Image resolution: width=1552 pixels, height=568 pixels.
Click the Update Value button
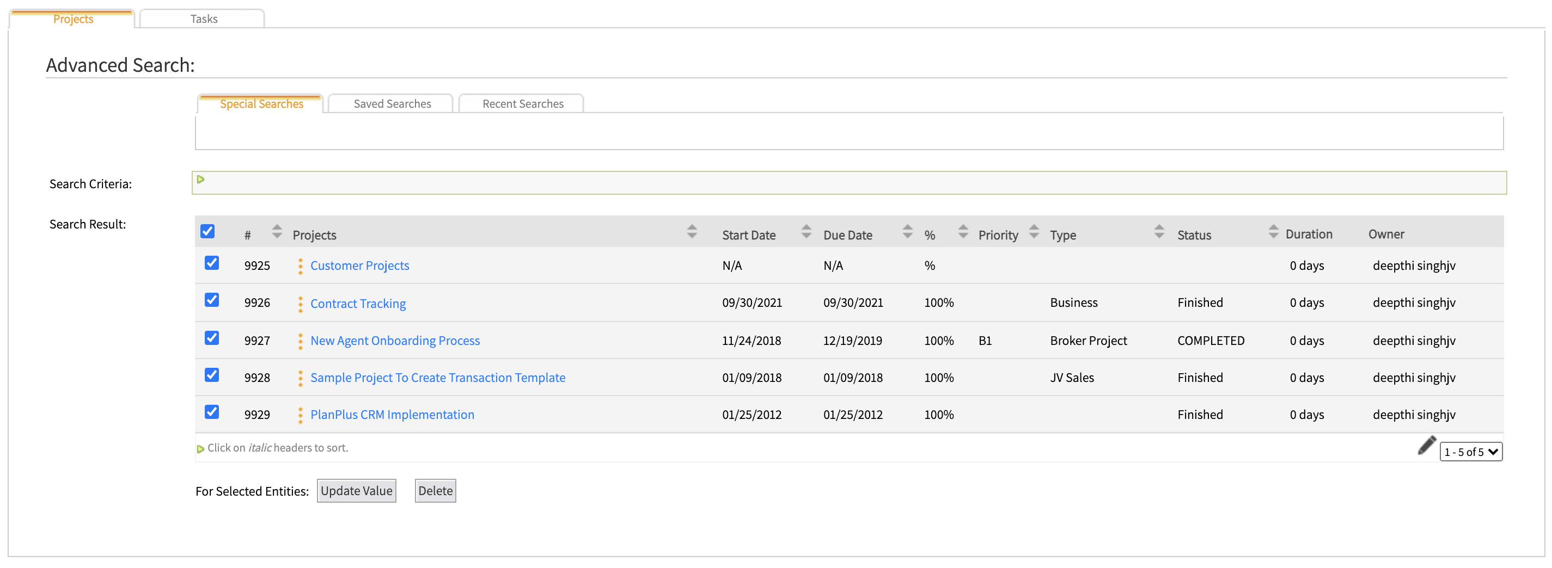356,491
